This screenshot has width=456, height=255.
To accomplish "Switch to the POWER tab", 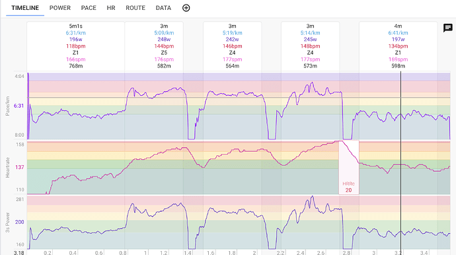I will tap(60, 8).
